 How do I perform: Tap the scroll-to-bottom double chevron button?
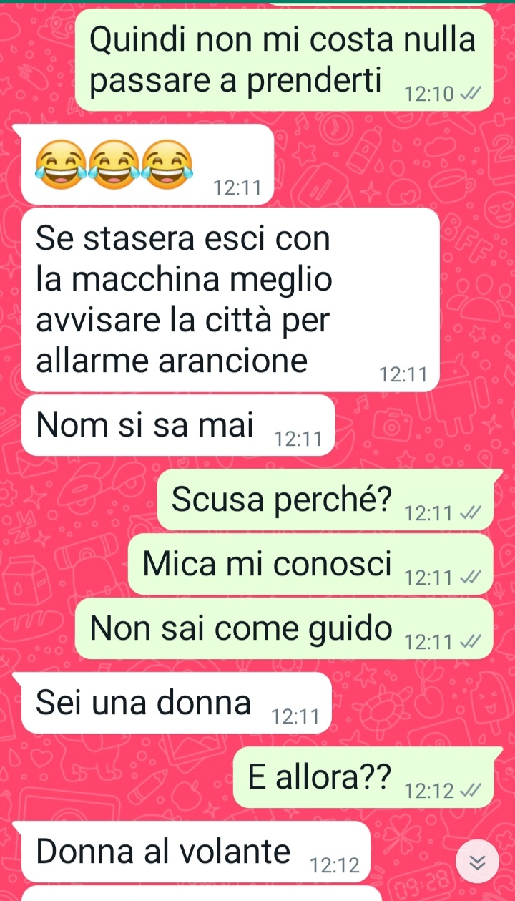click(476, 864)
